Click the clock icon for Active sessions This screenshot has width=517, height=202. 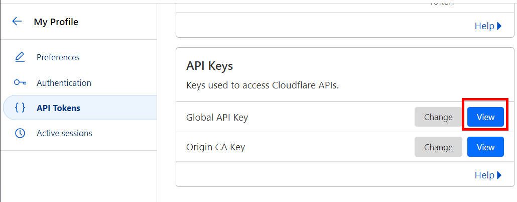tap(20, 133)
